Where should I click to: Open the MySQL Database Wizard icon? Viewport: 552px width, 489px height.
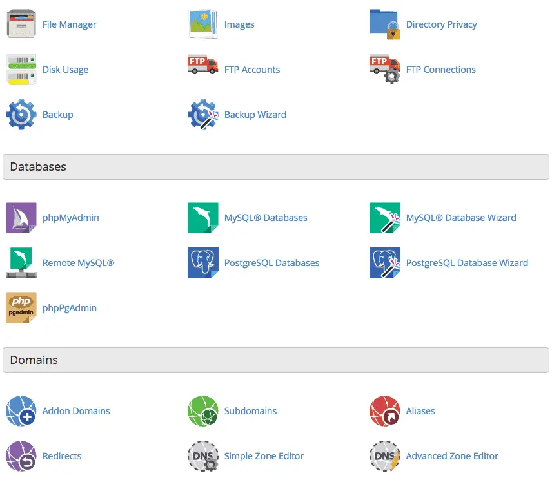(385, 218)
